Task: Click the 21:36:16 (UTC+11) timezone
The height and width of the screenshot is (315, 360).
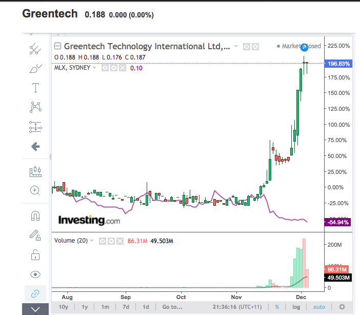Action: (x=237, y=307)
